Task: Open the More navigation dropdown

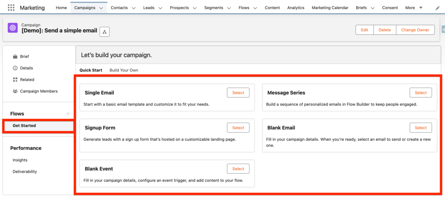Action: 415,8
